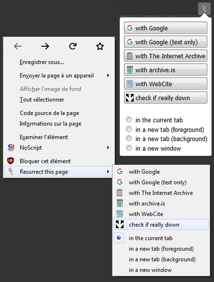Image resolution: width=214 pixels, height=282 pixels.
Task: Select popup radio 'in the current tab'
Action: (x=129, y=119)
